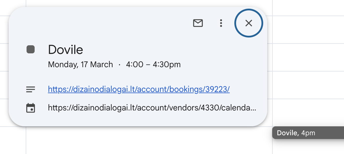Click the dot separator between date and time

pyautogui.click(x=119, y=65)
